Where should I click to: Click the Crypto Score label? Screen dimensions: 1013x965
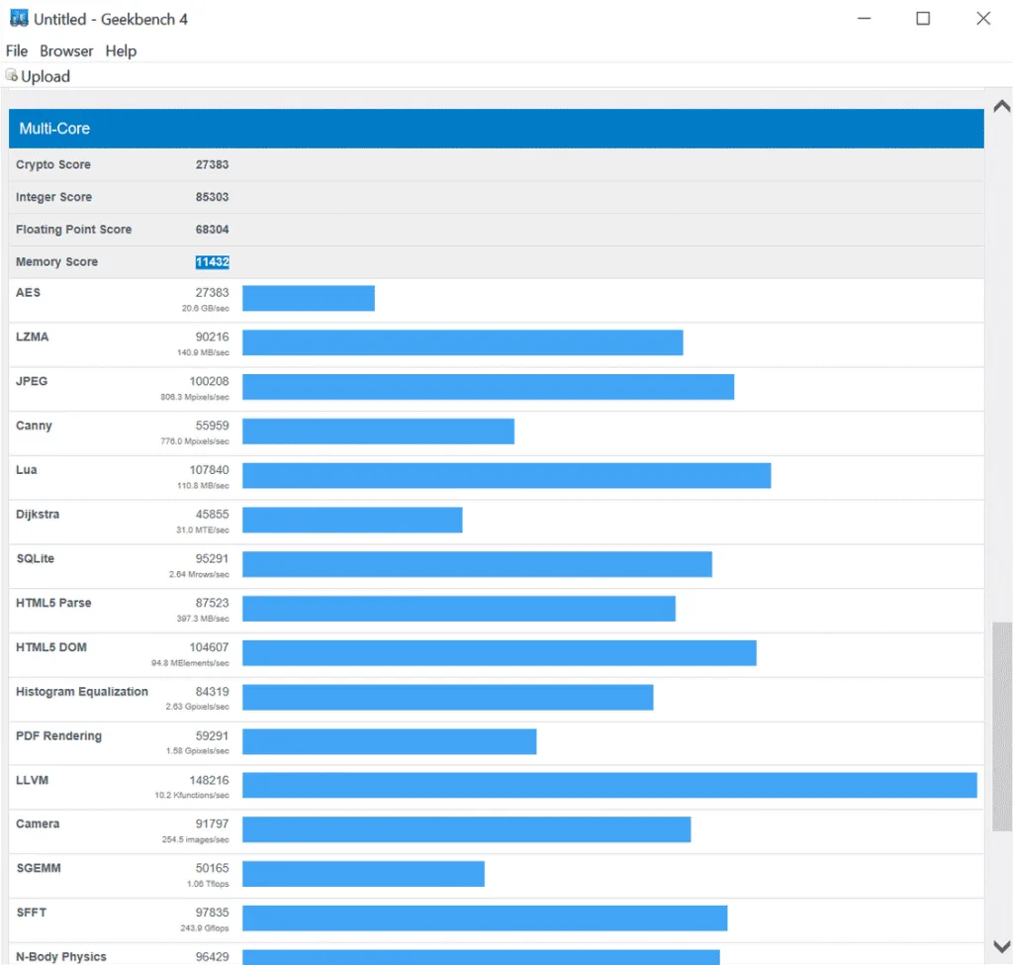[x=53, y=165]
